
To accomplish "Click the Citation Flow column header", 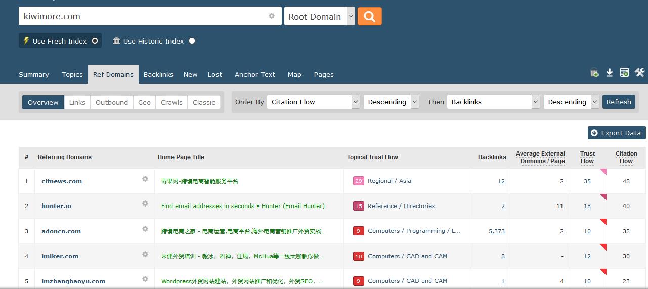I will click(x=626, y=157).
